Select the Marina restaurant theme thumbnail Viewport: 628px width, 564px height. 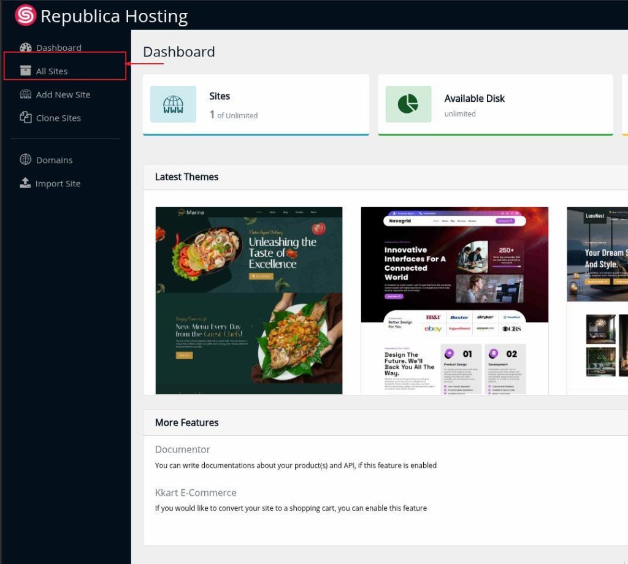(x=248, y=300)
